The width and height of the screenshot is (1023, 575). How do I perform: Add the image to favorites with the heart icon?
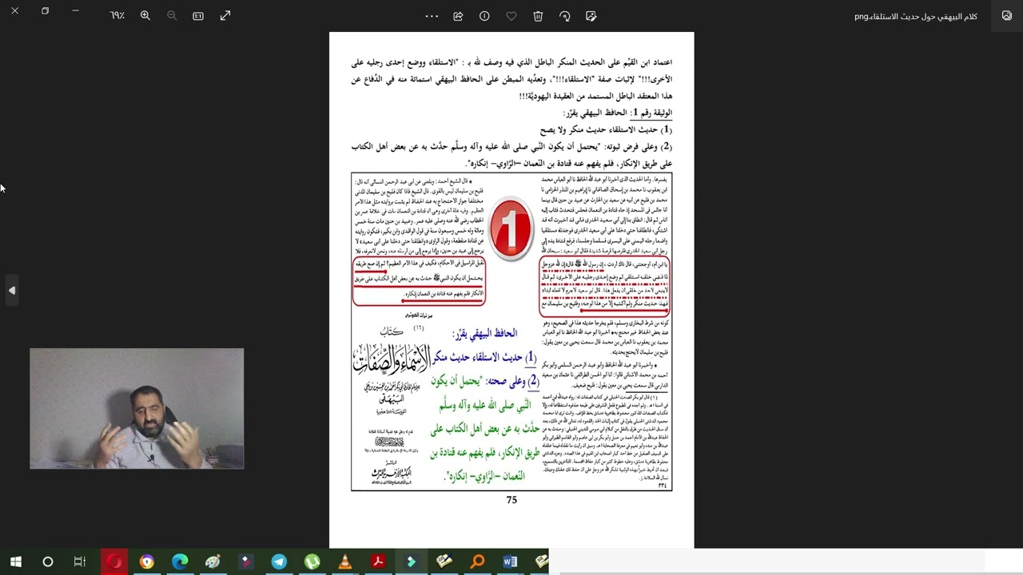pyautogui.click(x=511, y=16)
